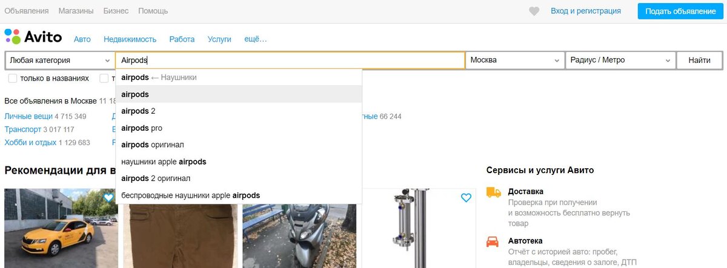Screen dimensions: 727x268
Task: Open favorites via the gray heart icon
Action: [534, 11]
